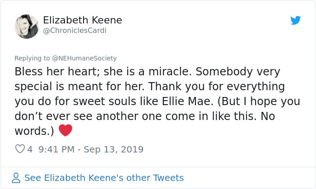Click the phrase "Somebody very" in tweet

coord(246,72)
